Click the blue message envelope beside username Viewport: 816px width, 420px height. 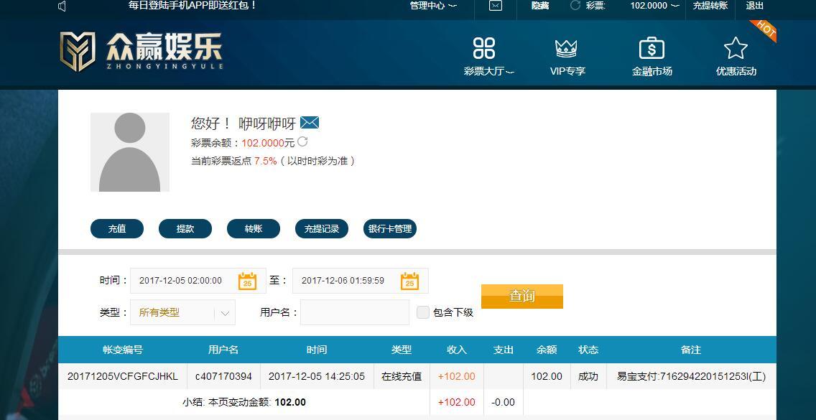(310, 123)
